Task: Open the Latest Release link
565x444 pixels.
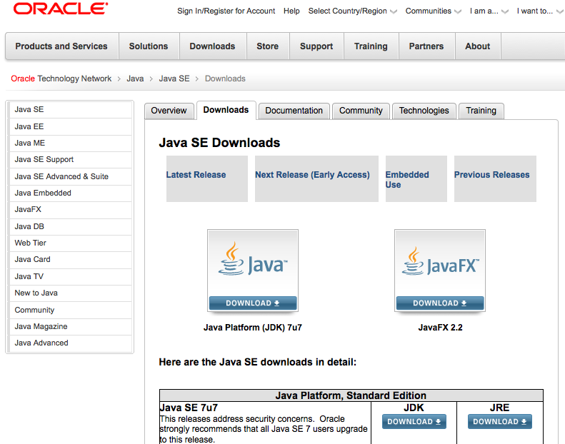Action: pyautogui.click(x=196, y=175)
